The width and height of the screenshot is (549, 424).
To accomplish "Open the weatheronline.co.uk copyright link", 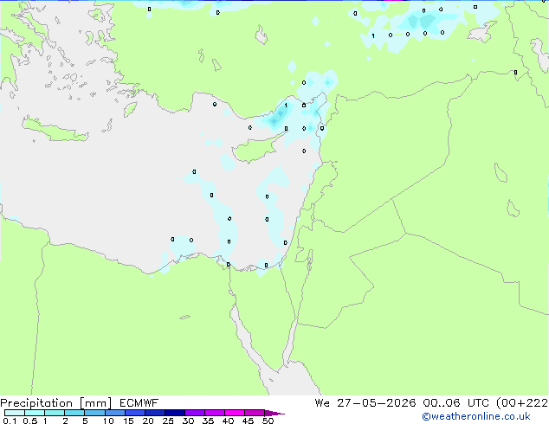I will coord(476,416).
